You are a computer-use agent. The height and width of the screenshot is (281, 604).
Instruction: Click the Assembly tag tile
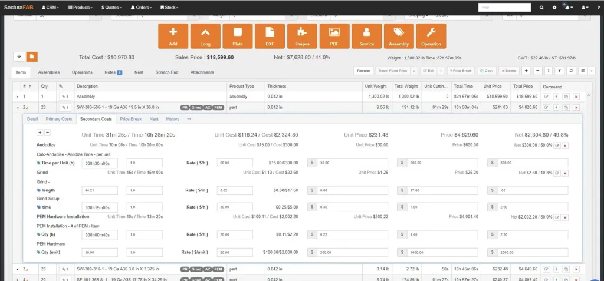point(399,36)
